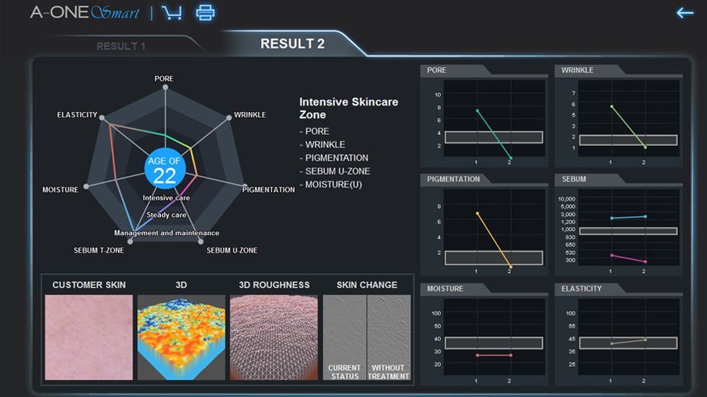Open the 3D Roughness mesh image
The width and height of the screenshot is (707, 397).
[x=273, y=337]
